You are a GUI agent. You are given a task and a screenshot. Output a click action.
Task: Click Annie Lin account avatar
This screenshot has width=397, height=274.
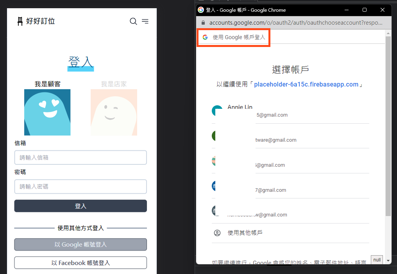tap(217, 111)
